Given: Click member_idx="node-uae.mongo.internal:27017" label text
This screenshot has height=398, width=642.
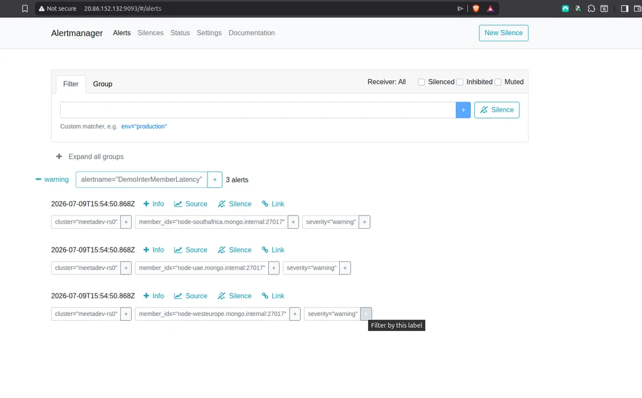Looking at the screenshot, I should point(202,268).
